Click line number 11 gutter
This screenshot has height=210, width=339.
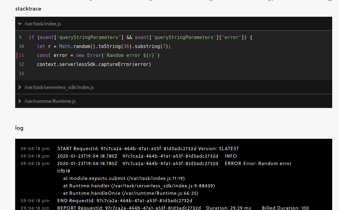[21, 55]
